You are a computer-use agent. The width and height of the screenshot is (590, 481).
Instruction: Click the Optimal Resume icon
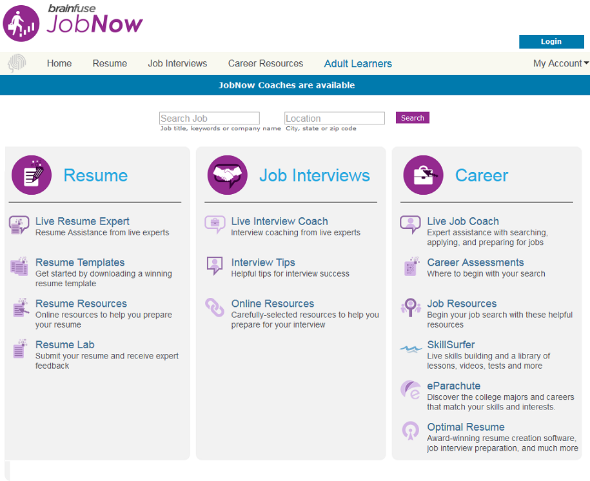click(411, 431)
